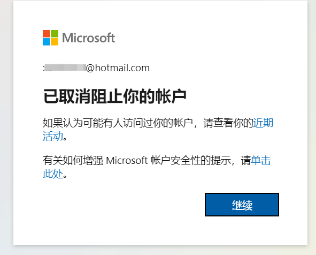Viewport: 316px width, 255px height.
Task: Click the yellow square of the Microsoft logo
Action: (55, 42)
